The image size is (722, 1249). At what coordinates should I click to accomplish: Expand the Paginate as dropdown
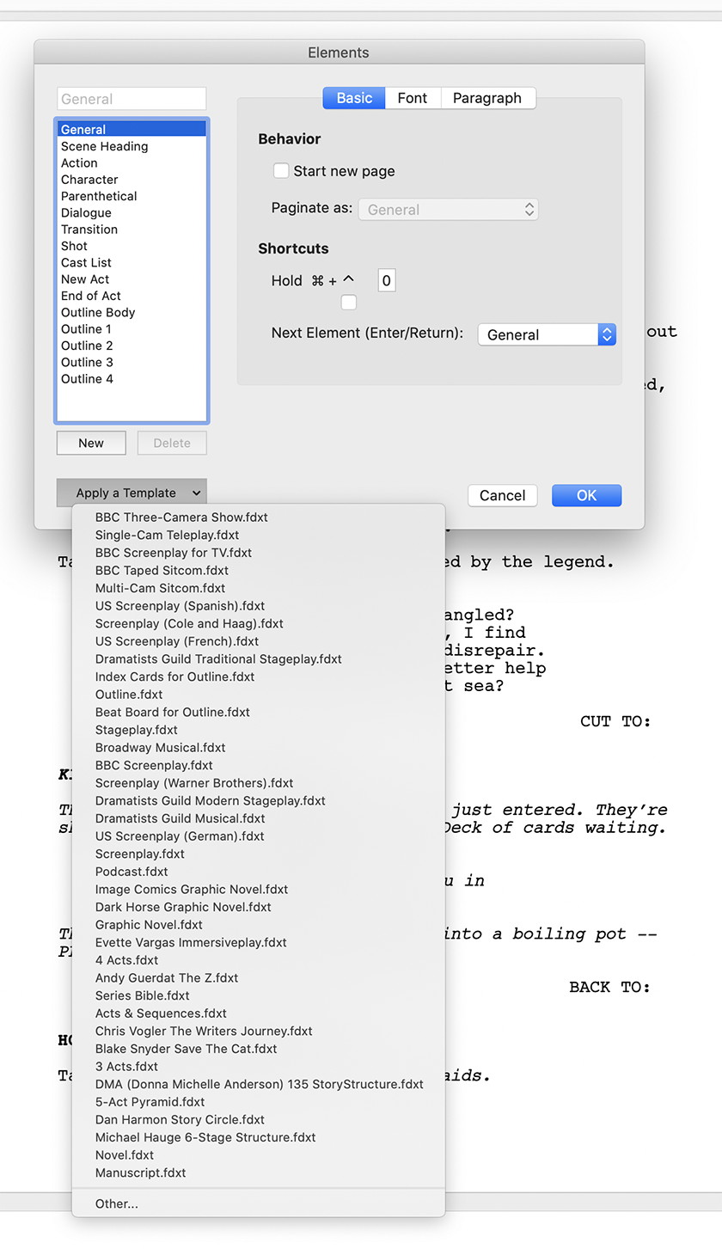[x=448, y=210]
